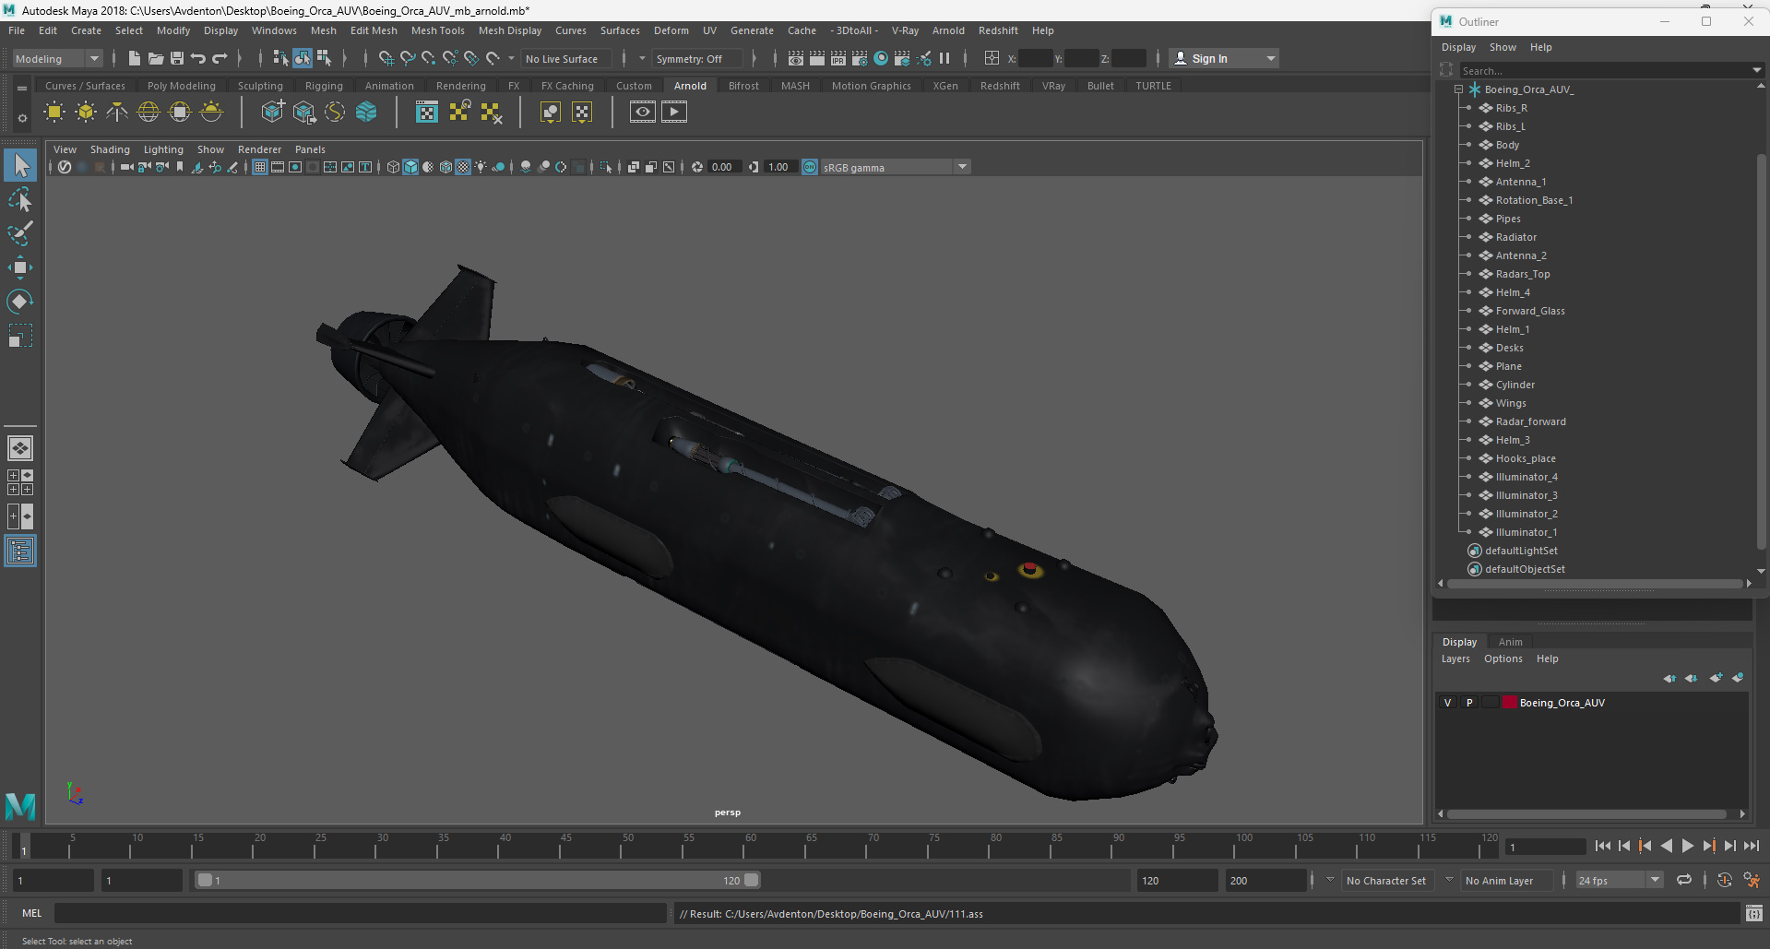This screenshot has width=1770, height=949.
Task: Toggle loop playback mode
Action: [1683, 881]
